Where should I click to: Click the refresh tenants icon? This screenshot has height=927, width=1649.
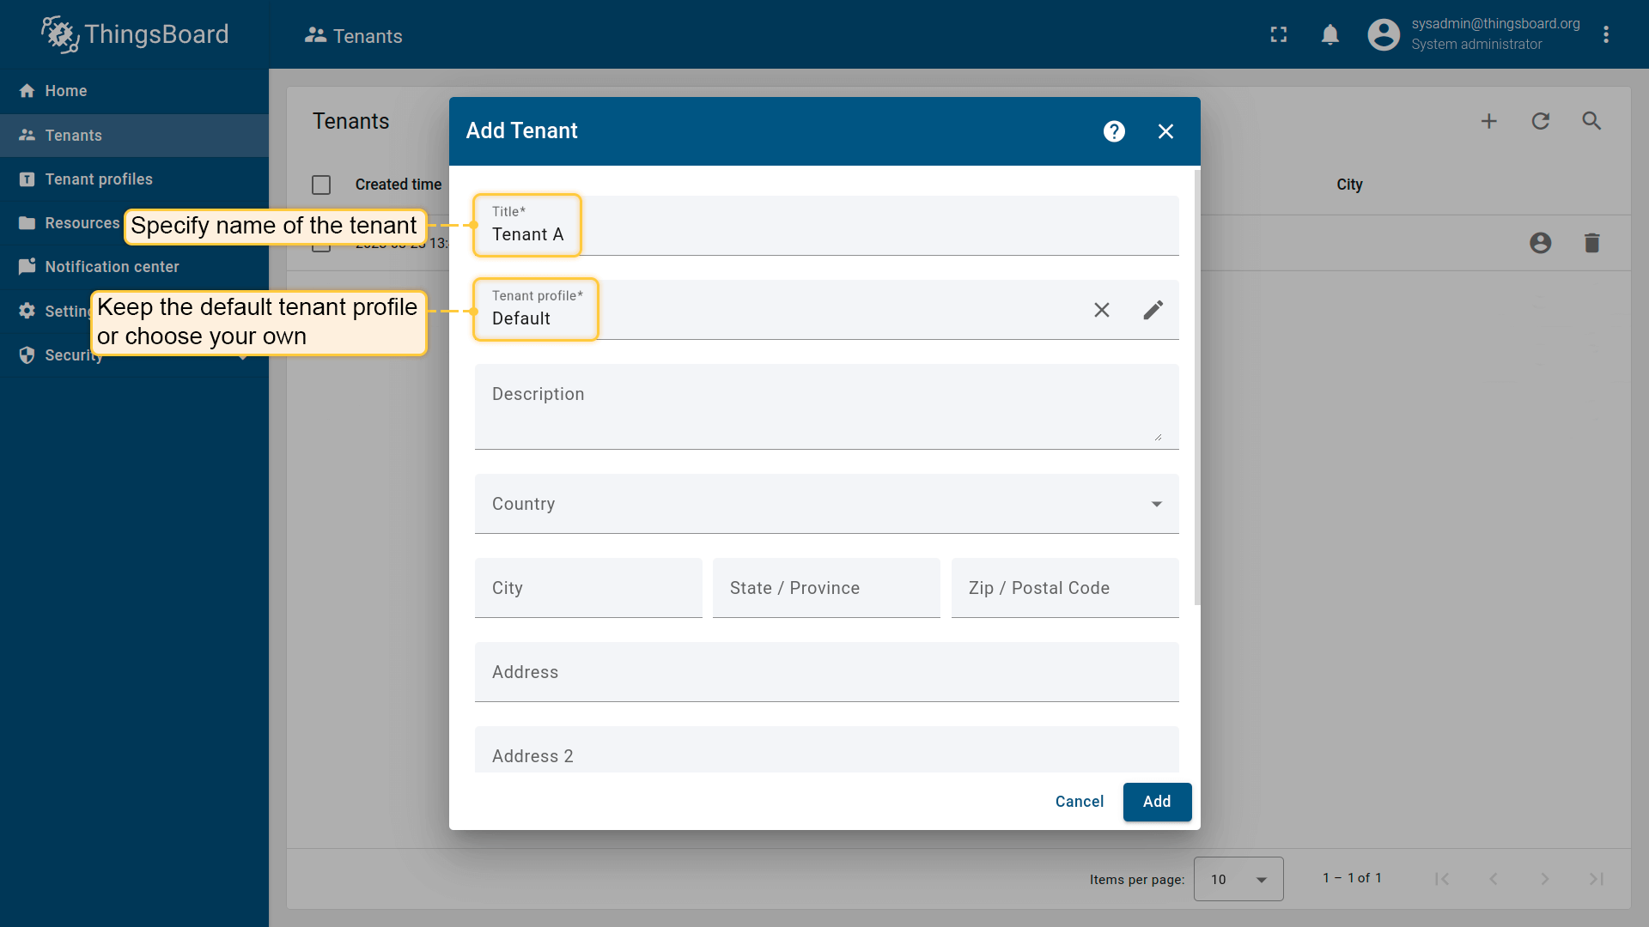pos(1540,121)
